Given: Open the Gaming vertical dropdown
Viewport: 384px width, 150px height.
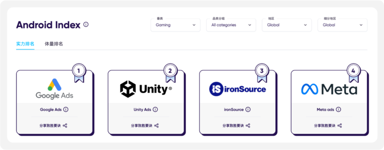Looking at the screenshot, I should [x=176, y=25].
